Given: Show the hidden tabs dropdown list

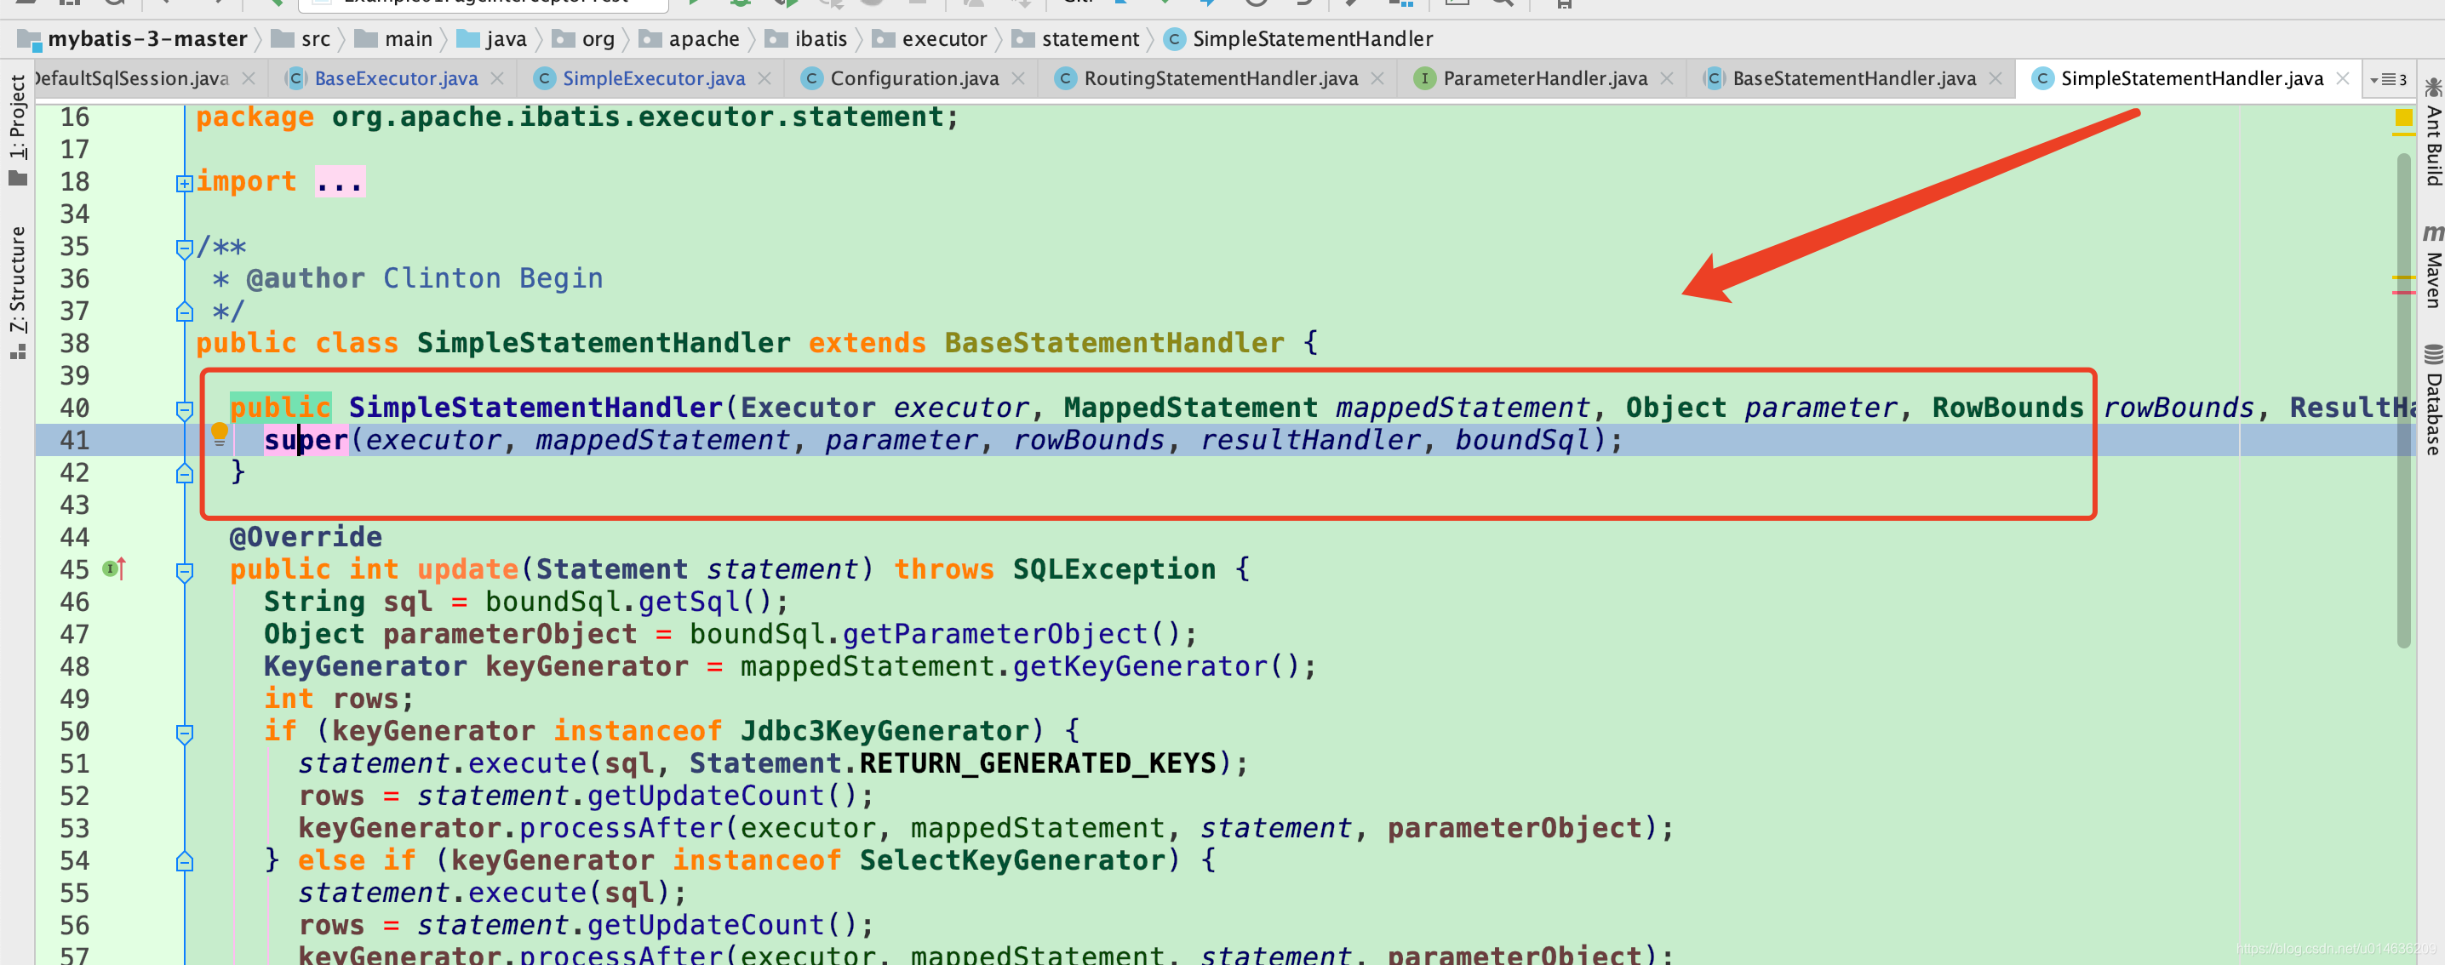Looking at the screenshot, I should point(2388,80).
